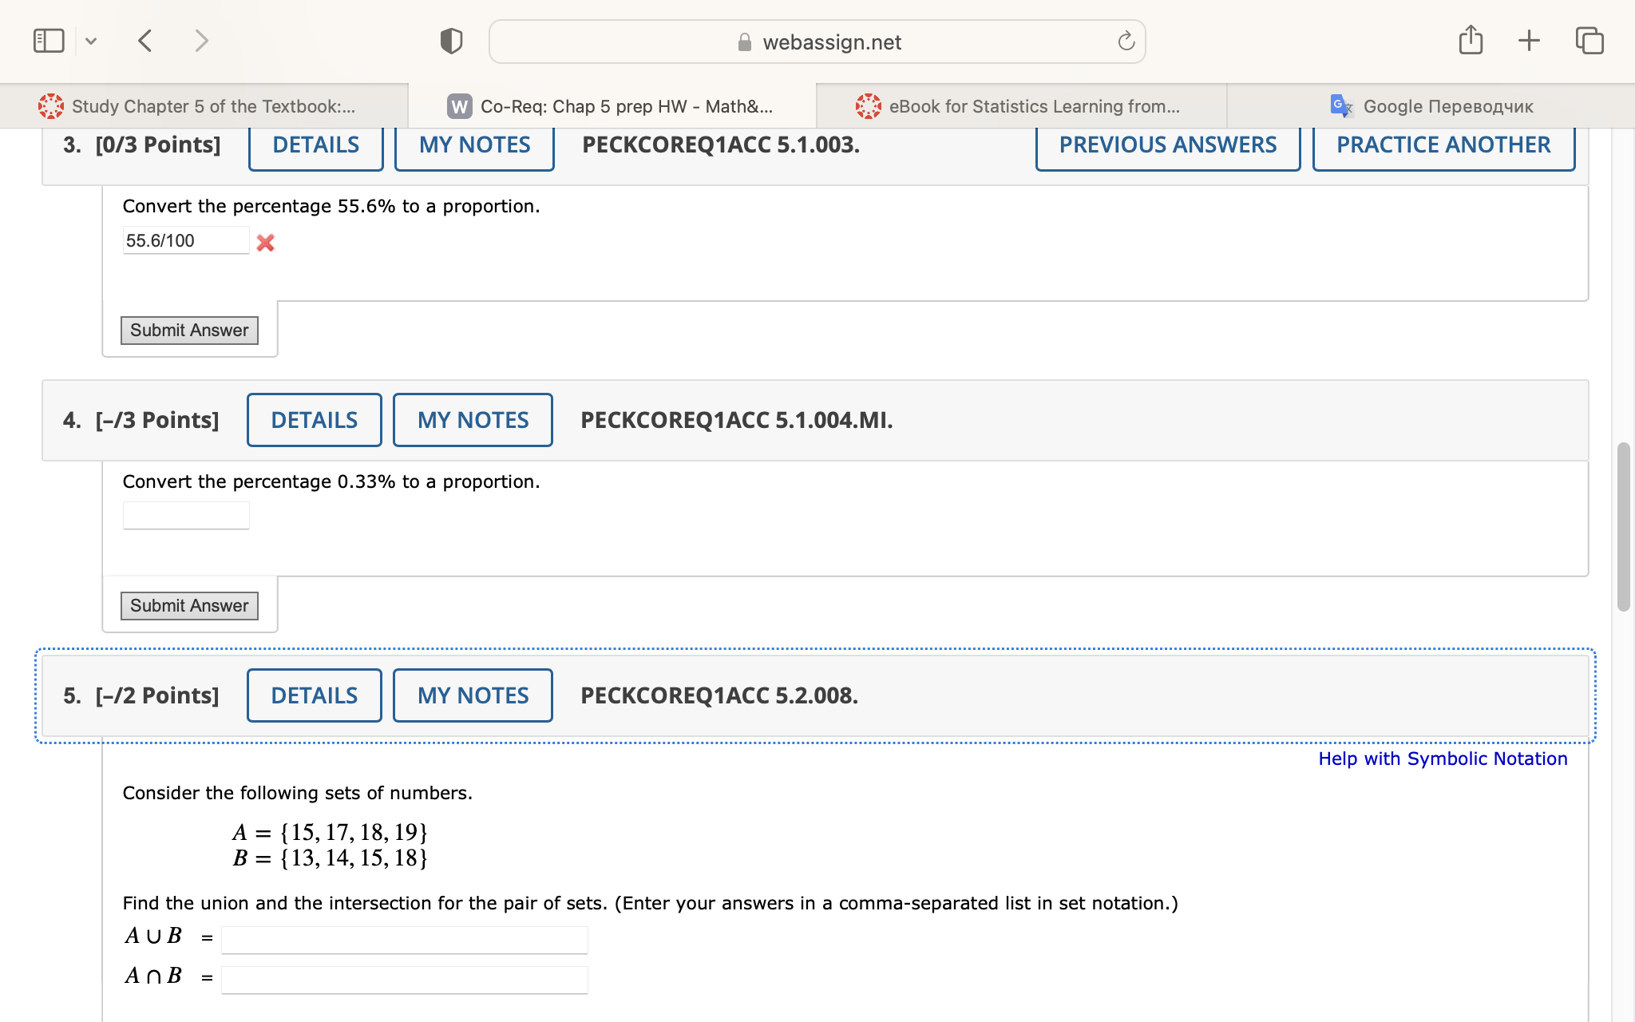Submit Answer for question 4
1635x1022 pixels.
click(189, 606)
